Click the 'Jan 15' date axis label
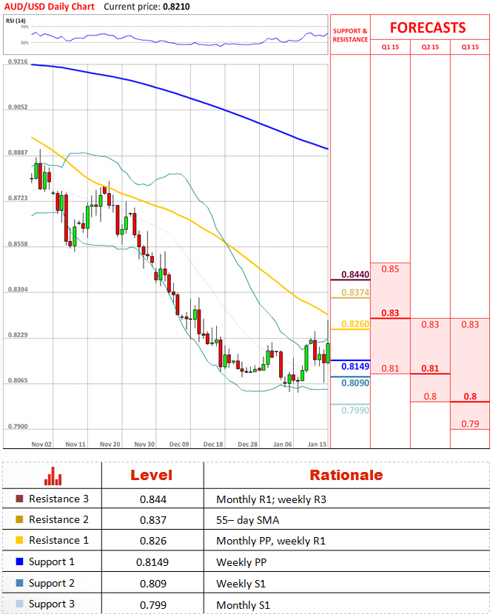This screenshot has height=614, width=490. (x=317, y=445)
